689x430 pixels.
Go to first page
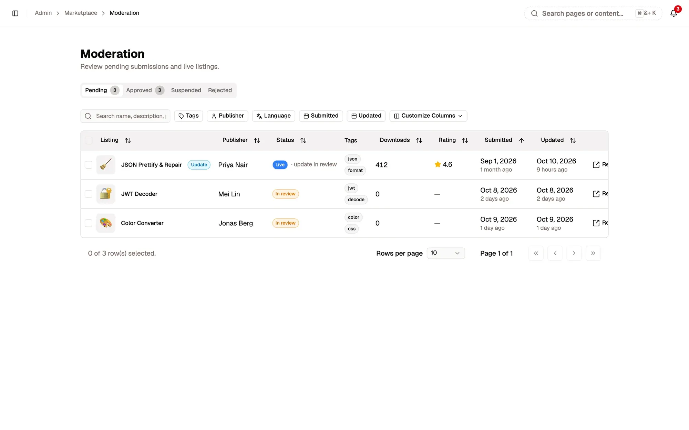pos(536,253)
